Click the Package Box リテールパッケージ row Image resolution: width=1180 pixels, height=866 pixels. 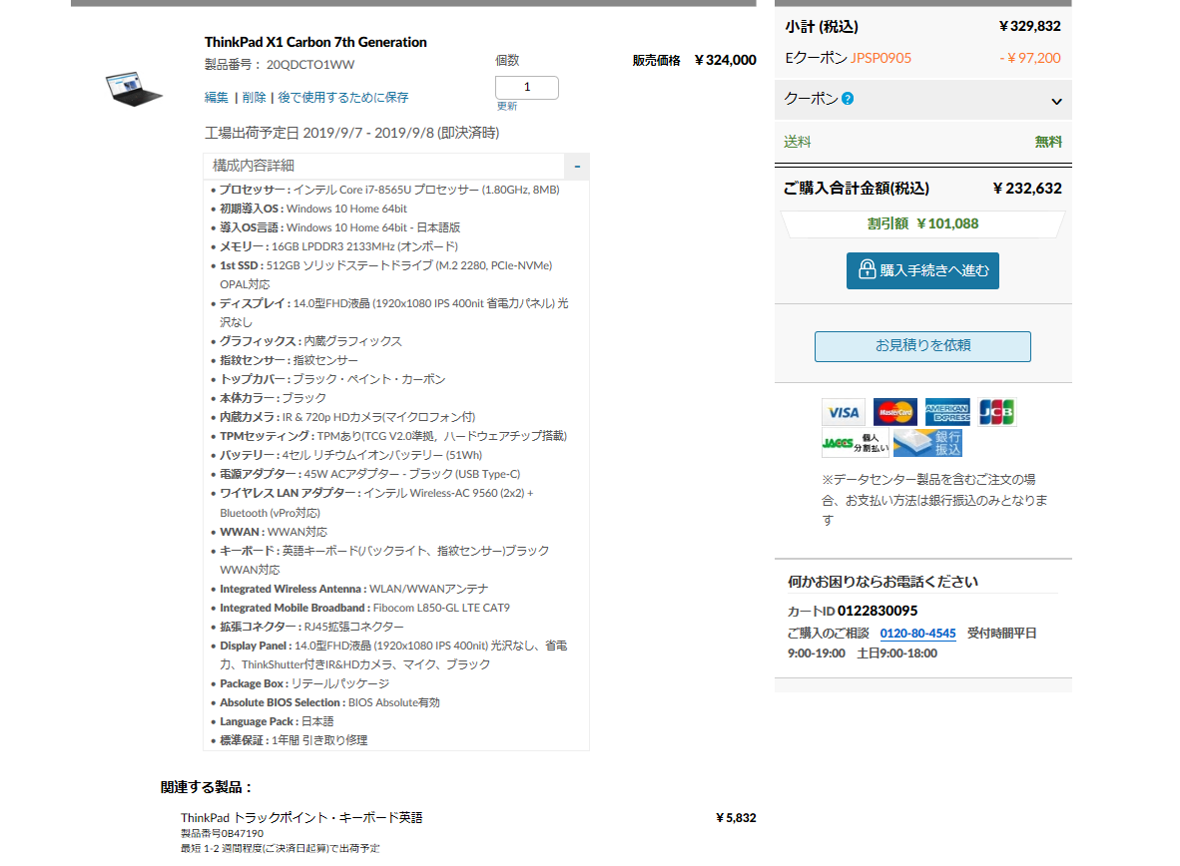(x=304, y=684)
